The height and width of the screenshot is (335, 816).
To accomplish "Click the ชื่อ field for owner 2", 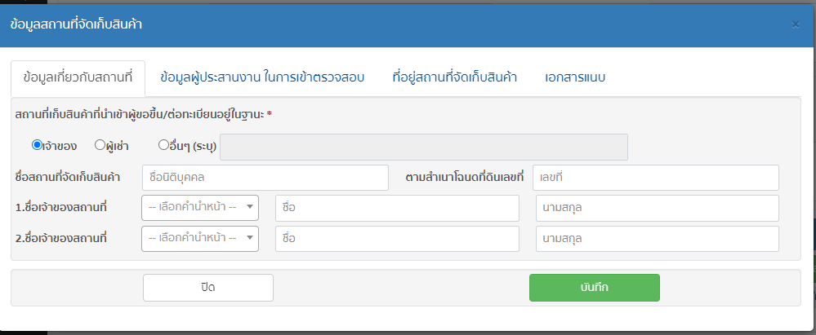I will tap(397, 239).
